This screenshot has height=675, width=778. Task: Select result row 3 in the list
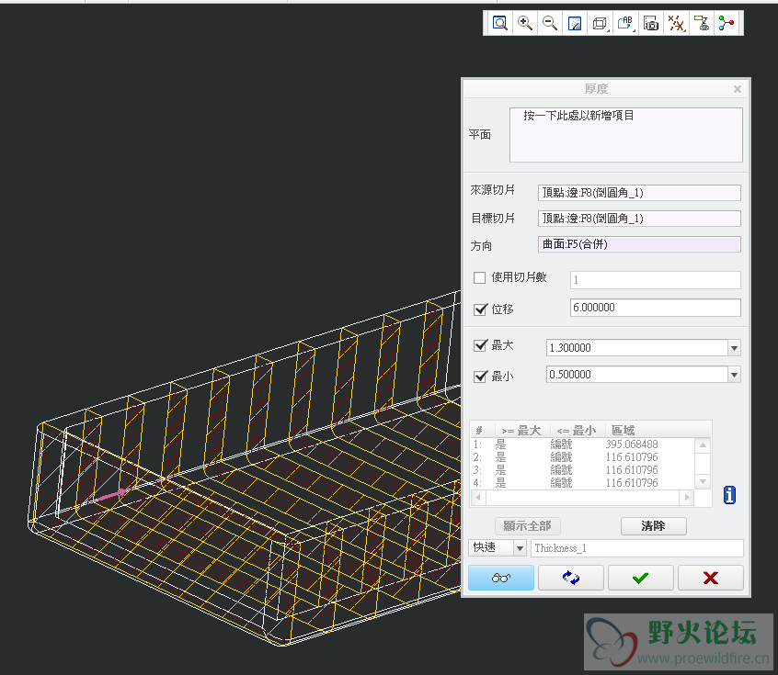pos(583,470)
